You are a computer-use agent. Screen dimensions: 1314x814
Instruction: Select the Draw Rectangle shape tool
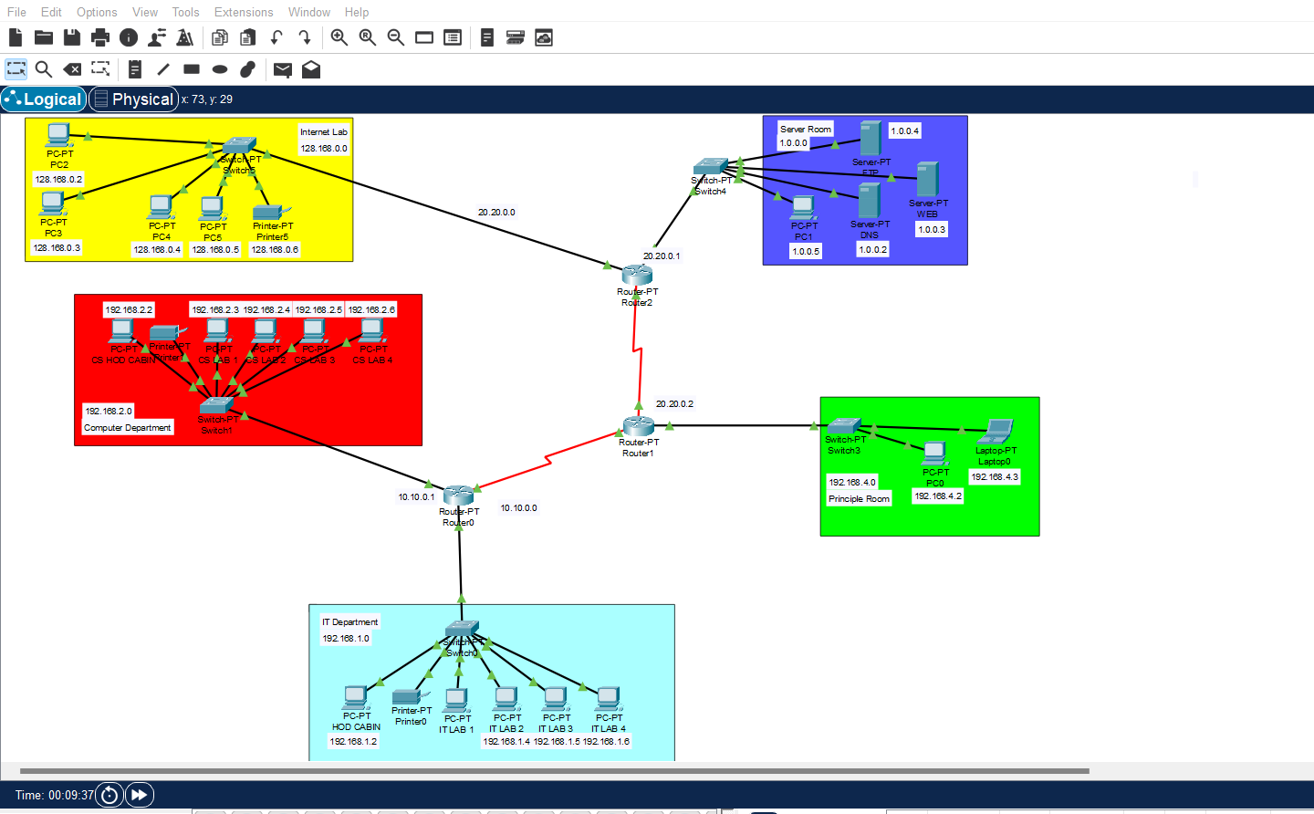(191, 69)
